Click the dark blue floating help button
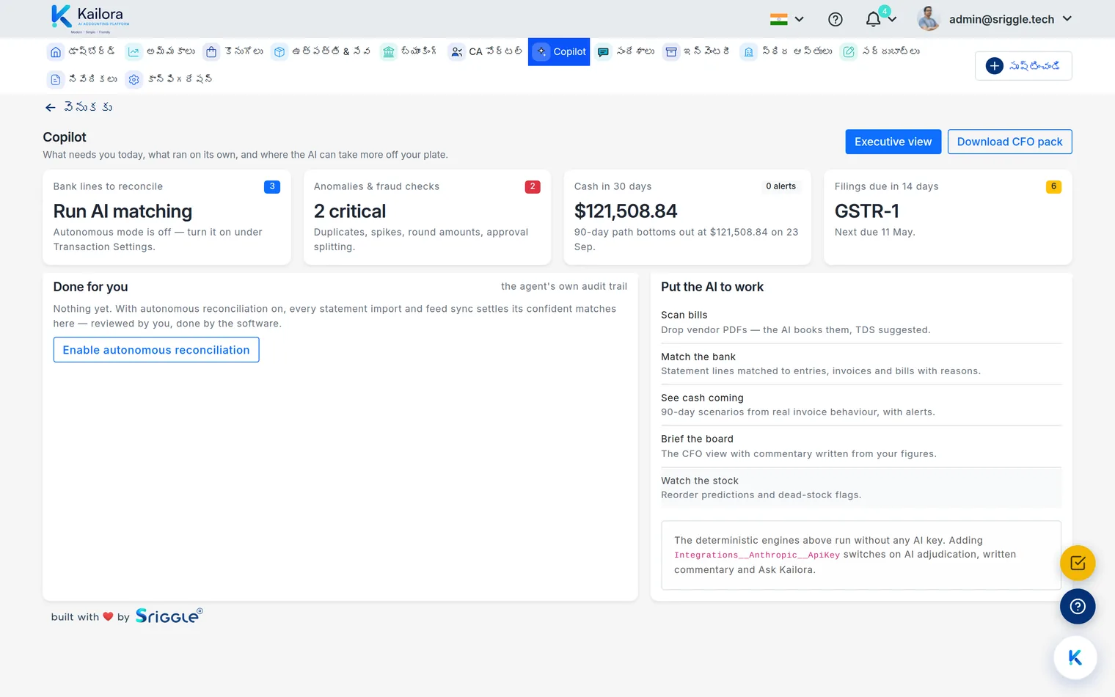The image size is (1115, 697). pyautogui.click(x=1078, y=607)
